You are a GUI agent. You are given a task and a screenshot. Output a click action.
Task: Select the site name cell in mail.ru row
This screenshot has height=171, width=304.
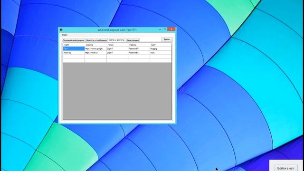tap(74, 53)
